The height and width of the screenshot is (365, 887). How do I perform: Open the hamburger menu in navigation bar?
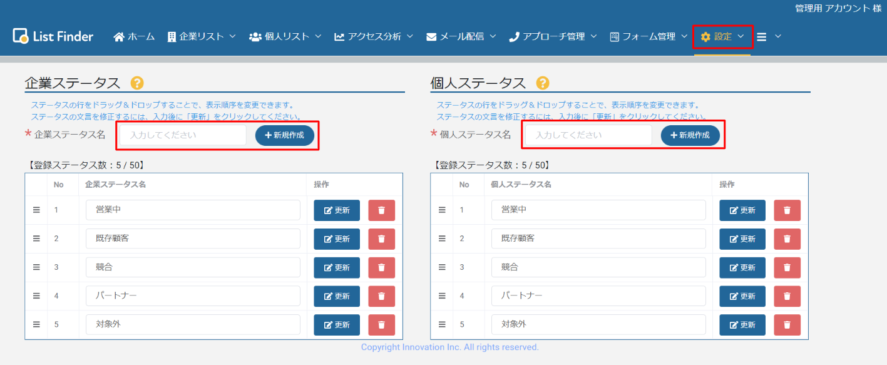pos(768,37)
